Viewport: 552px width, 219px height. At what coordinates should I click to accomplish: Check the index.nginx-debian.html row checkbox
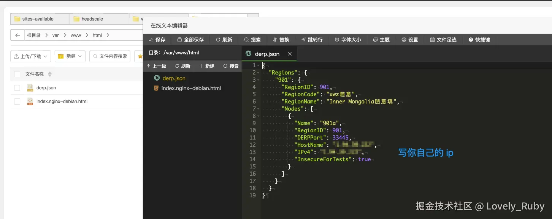coord(17,102)
